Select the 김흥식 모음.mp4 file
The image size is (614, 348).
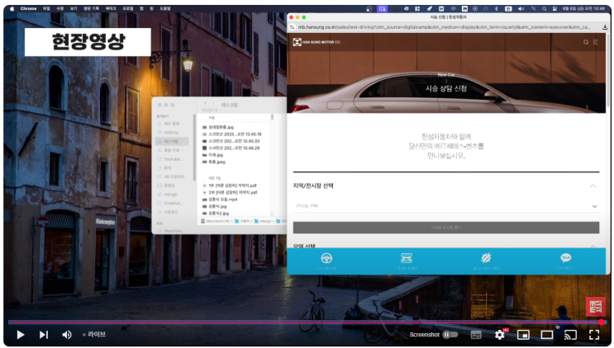(220, 200)
